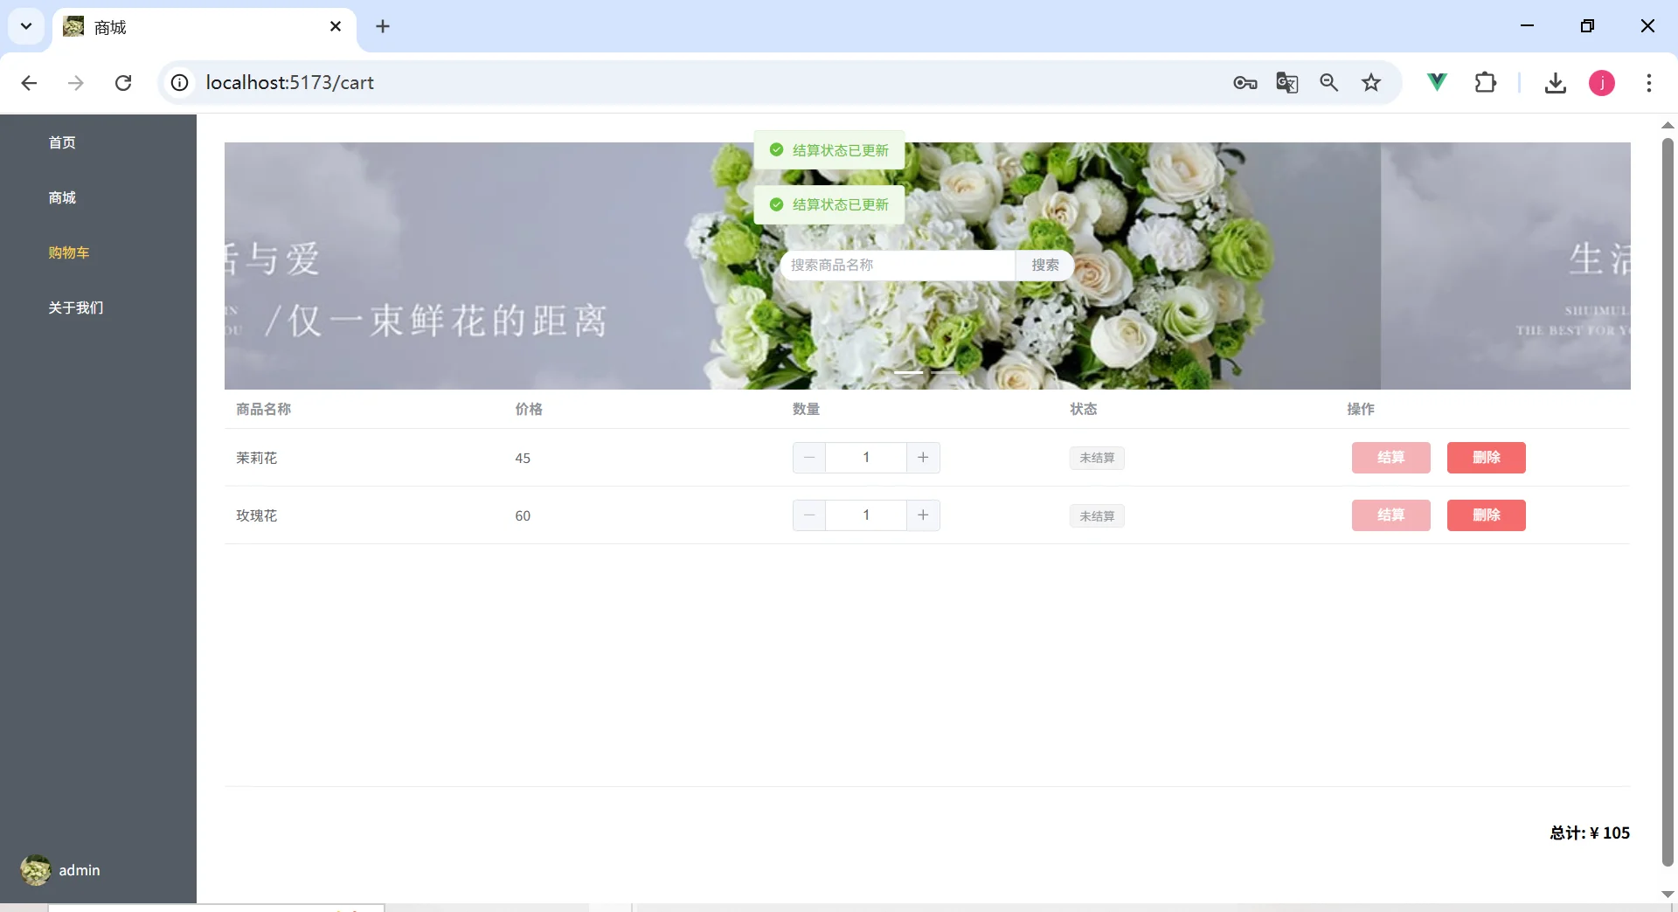Click the browser forward arrow
The image size is (1678, 912).
tap(76, 83)
